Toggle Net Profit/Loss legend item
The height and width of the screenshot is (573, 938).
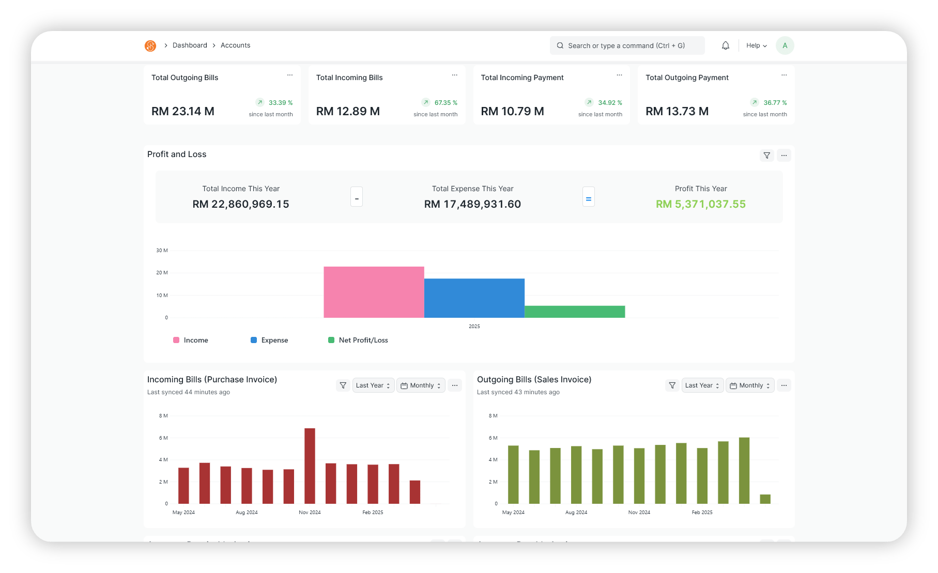point(358,340)
